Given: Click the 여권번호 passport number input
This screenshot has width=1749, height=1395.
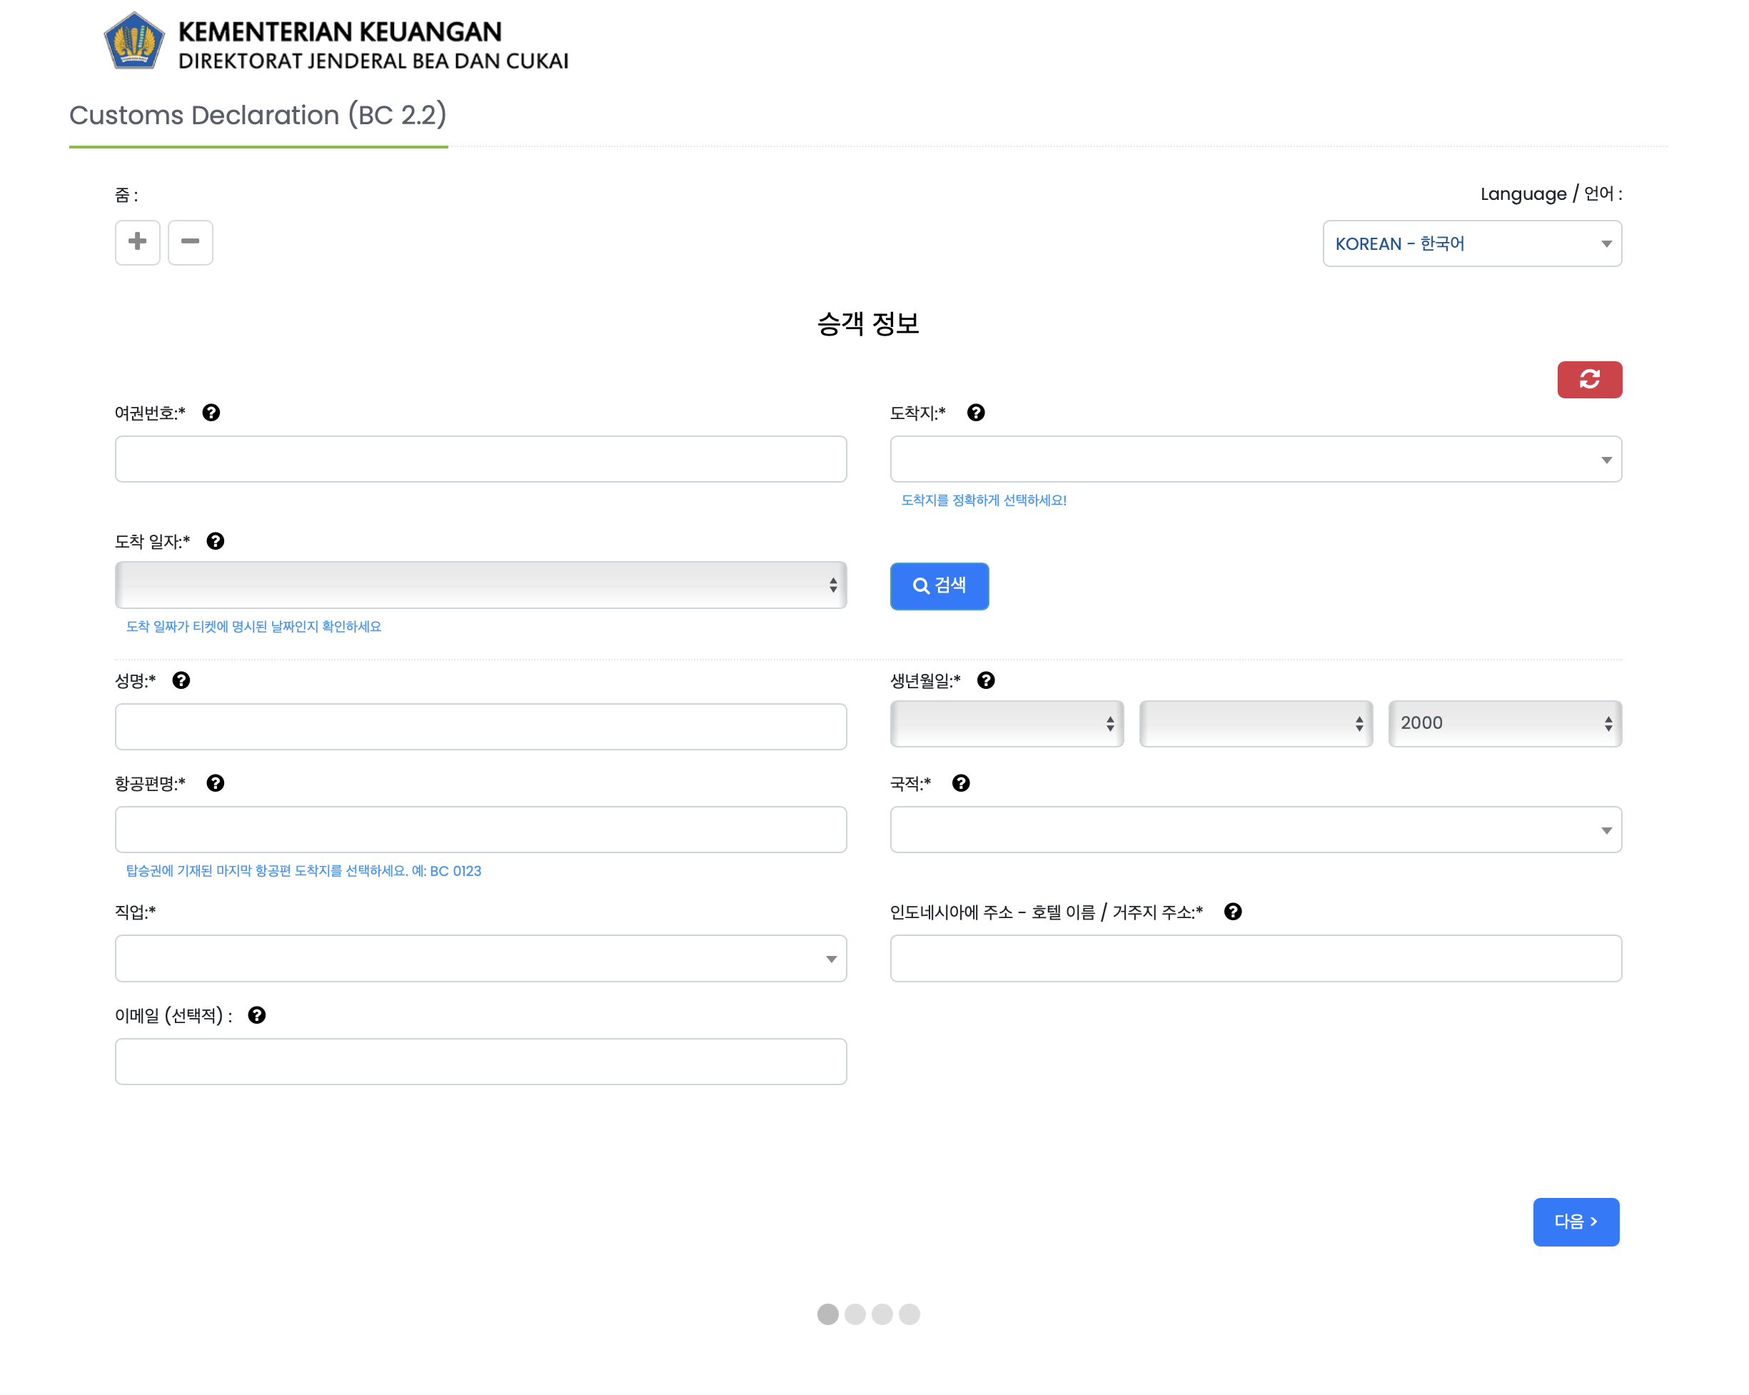Looking at the screenshot, I should pos(480,460).
